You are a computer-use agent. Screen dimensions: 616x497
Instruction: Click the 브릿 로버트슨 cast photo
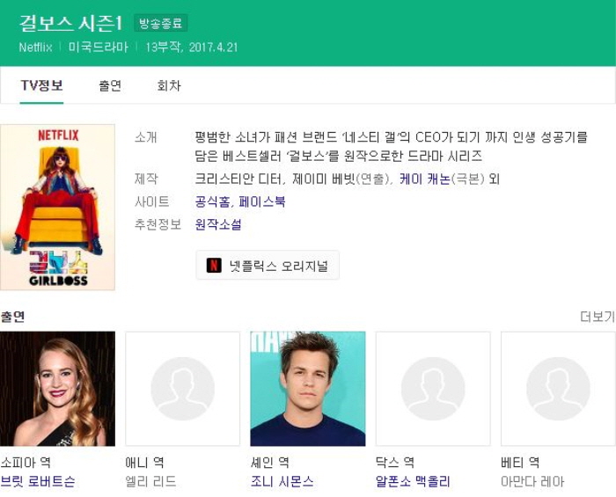tap(58, 389)
